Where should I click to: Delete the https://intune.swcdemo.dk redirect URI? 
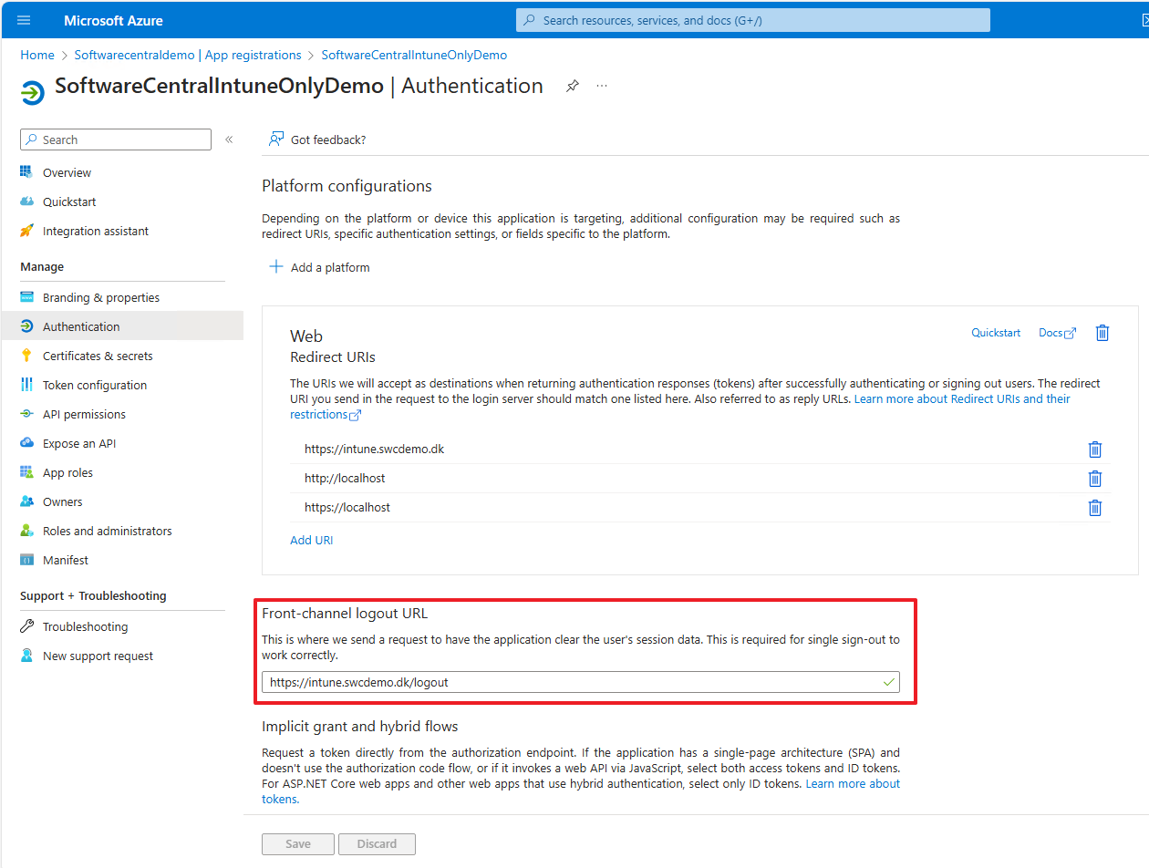(1095, 449)
